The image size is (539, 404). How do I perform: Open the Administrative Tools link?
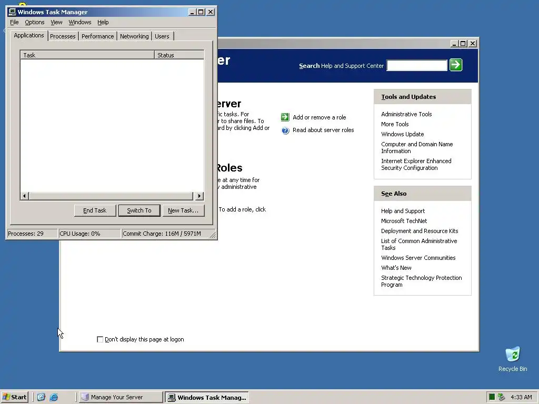(406, 114)
